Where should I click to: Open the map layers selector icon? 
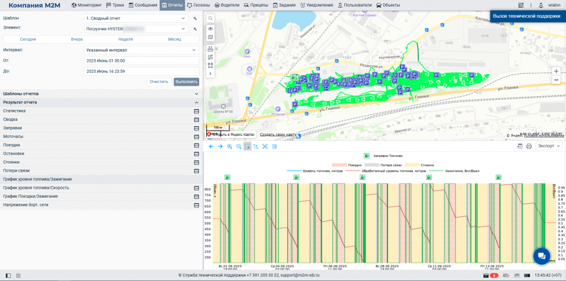[211, 37]
